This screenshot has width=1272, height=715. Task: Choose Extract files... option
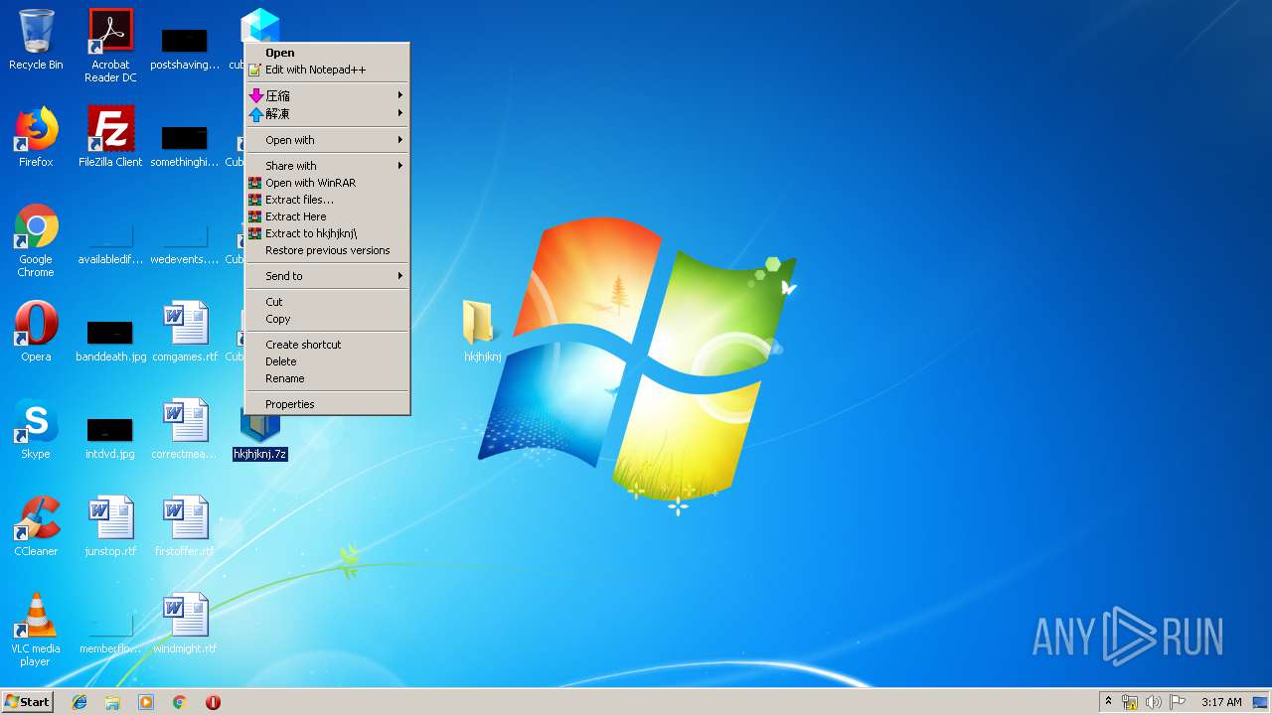click(328, 200)
